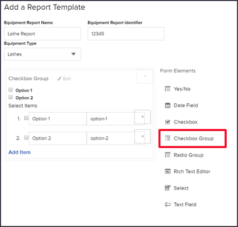Toggle checkbox beside item 1 in Select Items
238x227 pixels.
pyautogui.click(x=26, y=118)
